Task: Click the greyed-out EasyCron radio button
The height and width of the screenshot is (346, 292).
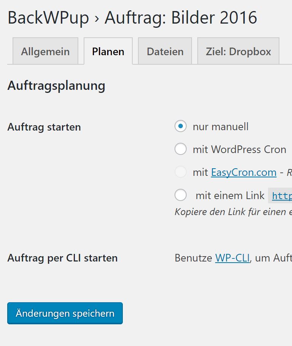Action: point(181,172)
